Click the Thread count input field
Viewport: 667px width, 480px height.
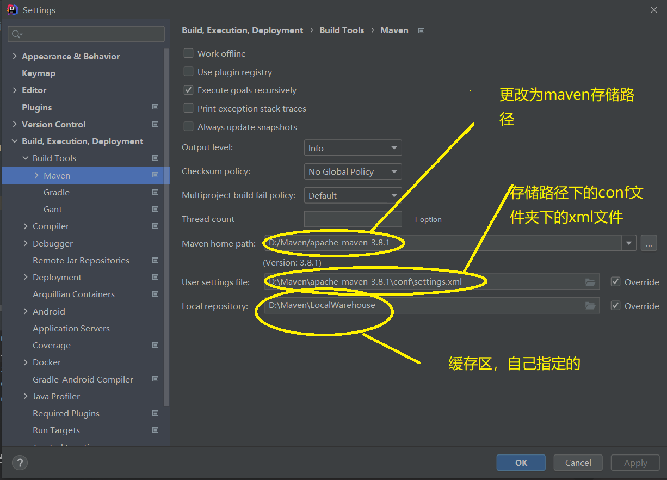click(353, 219)
